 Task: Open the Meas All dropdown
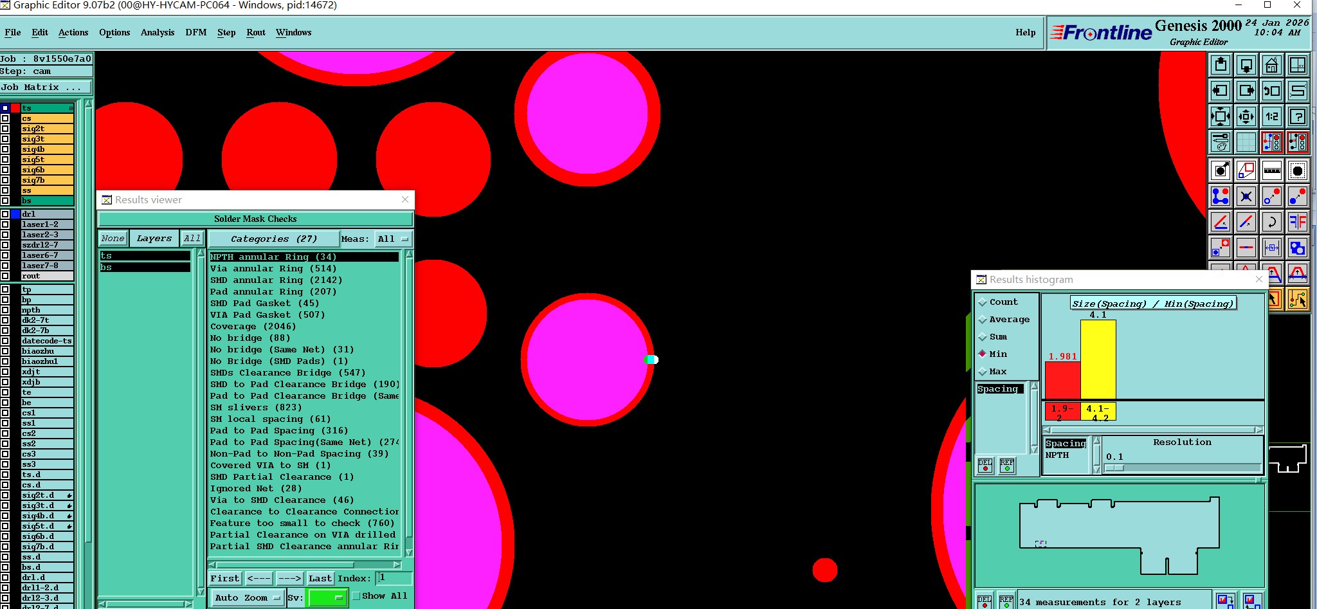[x=393, y=239]
